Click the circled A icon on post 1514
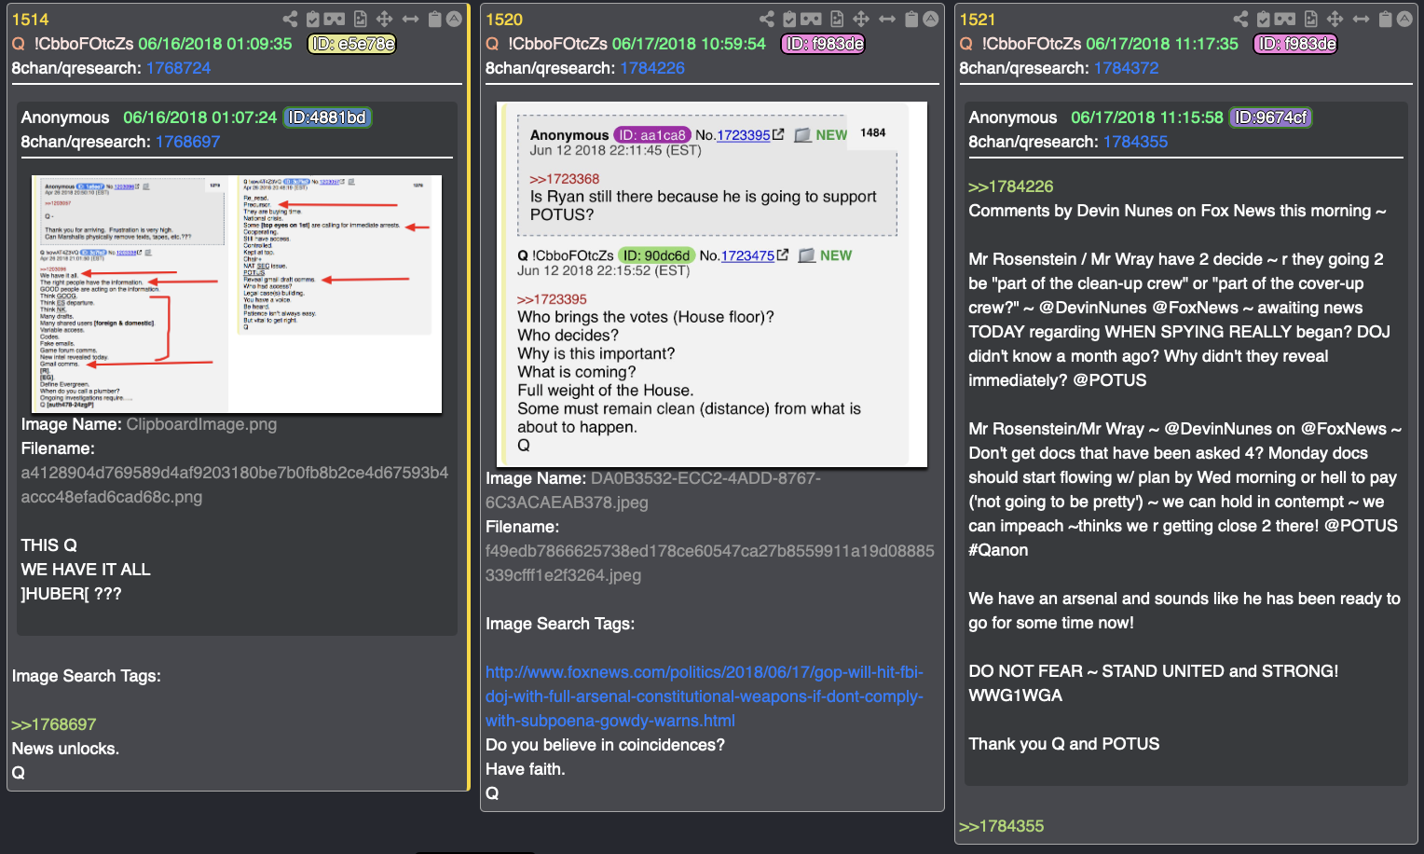This screenshot has width=1424, height=854. pyautogui.click(x=454, y=19)
